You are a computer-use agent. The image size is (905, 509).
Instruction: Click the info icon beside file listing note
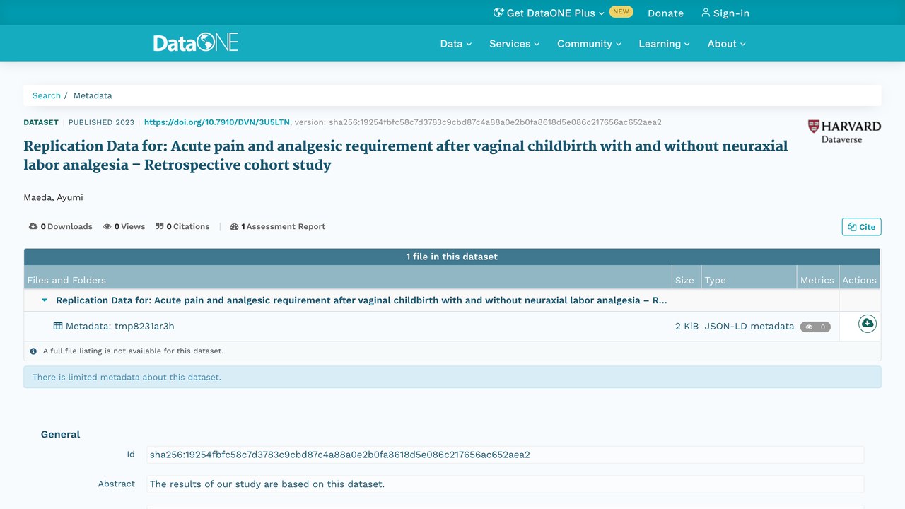tap(33, 351)
